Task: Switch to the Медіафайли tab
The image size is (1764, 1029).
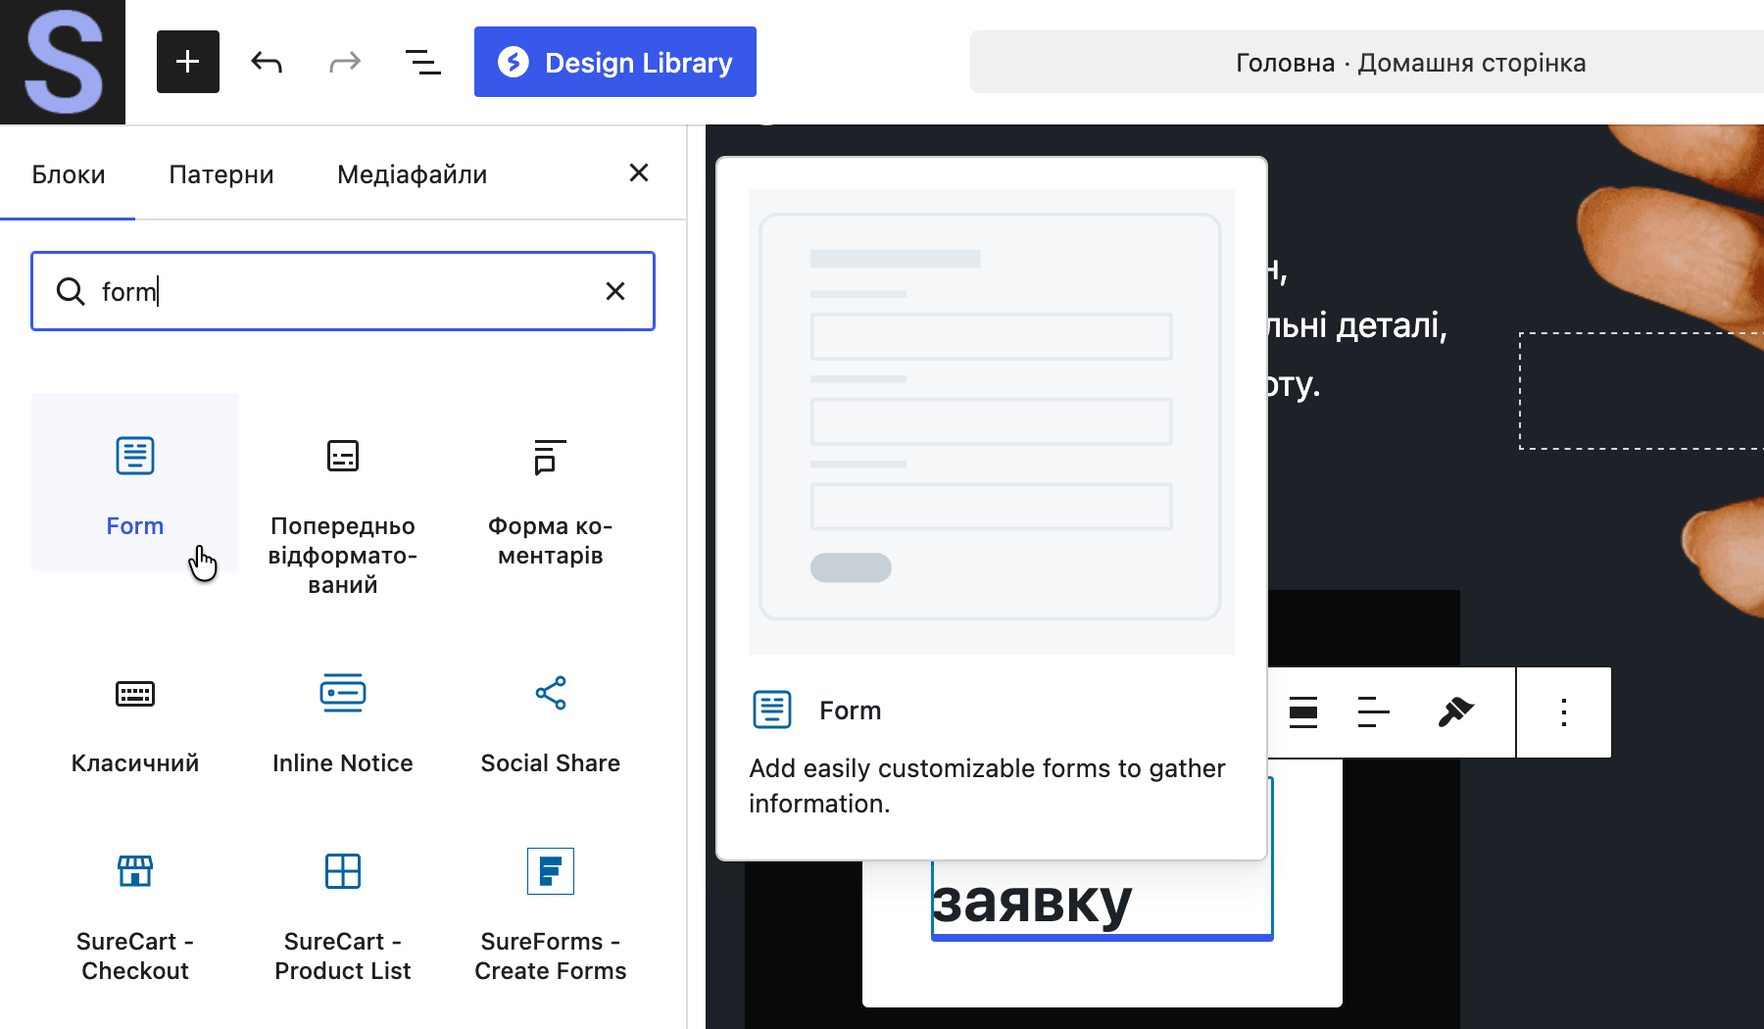Action: click(x=413, y=174)
